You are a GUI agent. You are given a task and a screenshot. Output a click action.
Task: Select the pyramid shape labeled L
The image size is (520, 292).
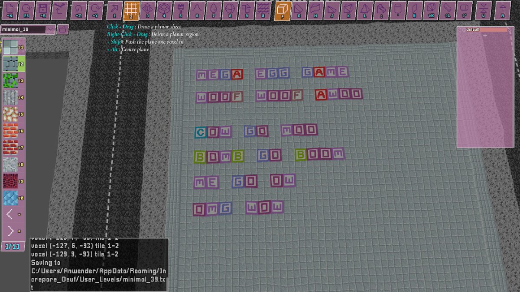(x=364, y=10)
